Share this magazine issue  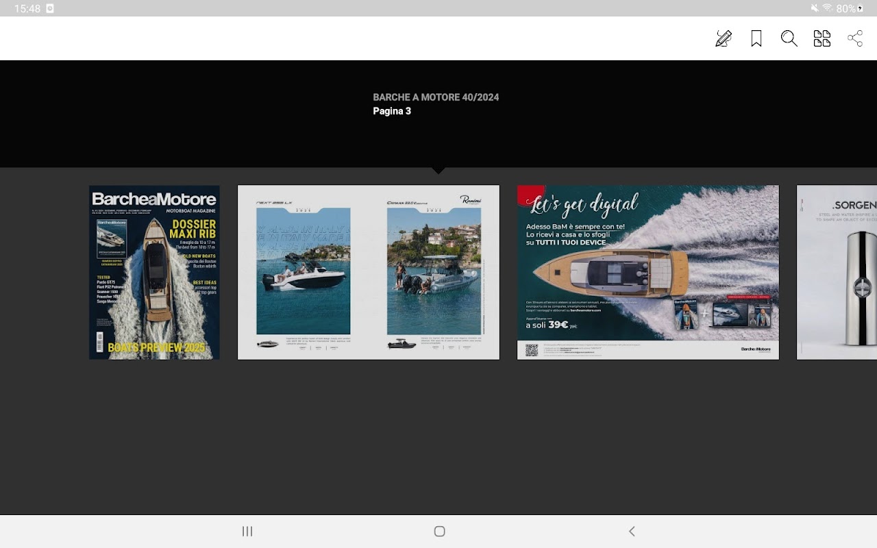(855, 38)
